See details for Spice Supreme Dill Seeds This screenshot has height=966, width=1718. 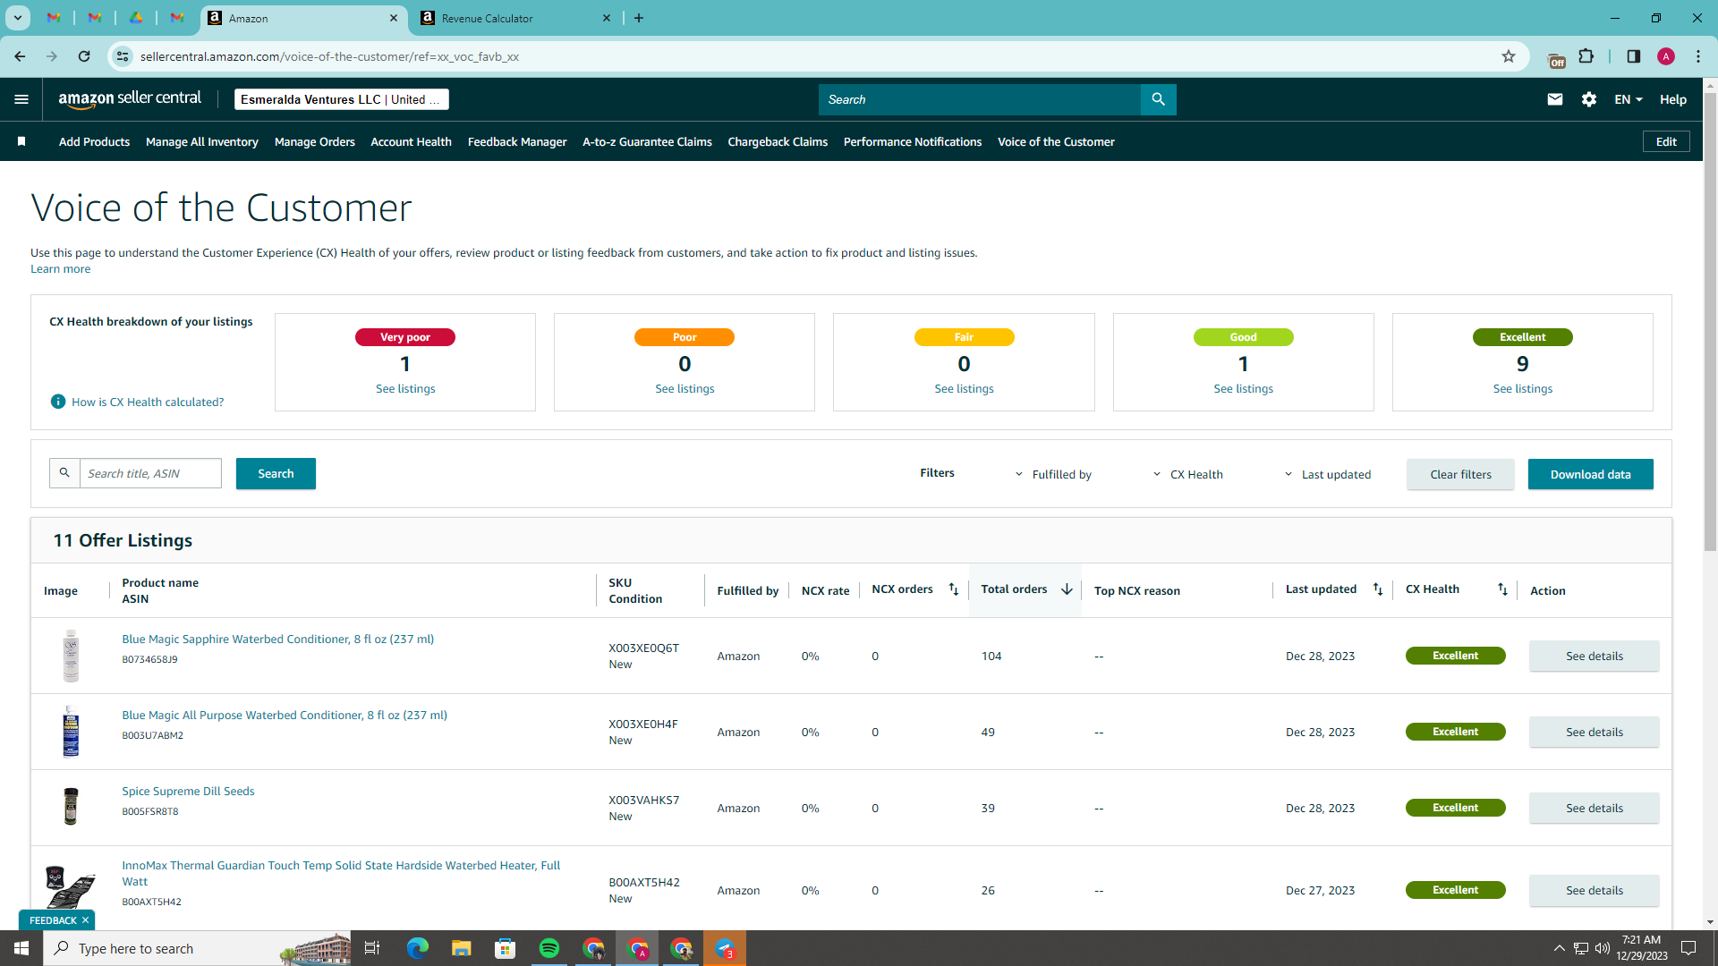click(1594, 808)
